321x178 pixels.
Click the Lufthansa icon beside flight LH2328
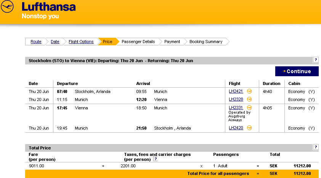tap(249, 99)
